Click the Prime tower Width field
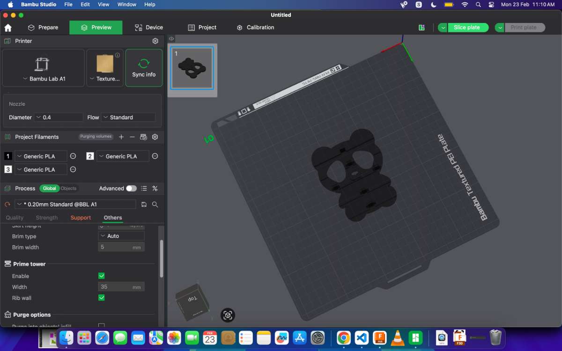562x351 pixels. (x=121, y=287)
